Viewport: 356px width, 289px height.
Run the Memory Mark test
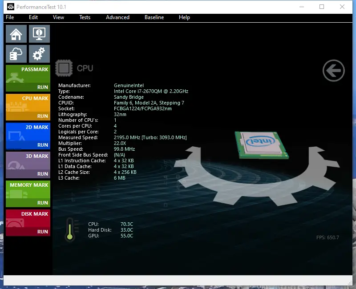(x=28, y=194)
